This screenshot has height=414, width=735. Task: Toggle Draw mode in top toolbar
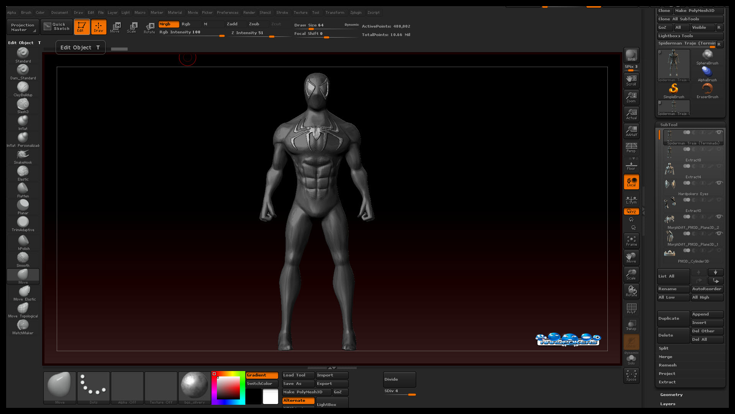point(98,27)
